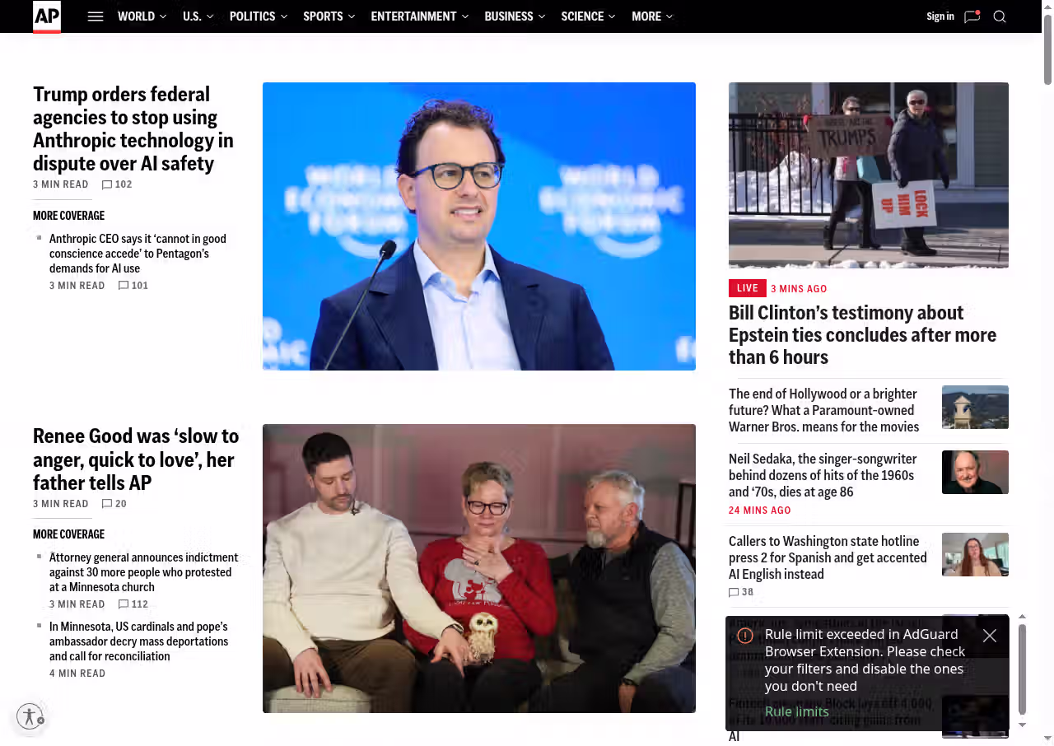Screen dimensions: 1054x746
Task: Open the search magnifier icon
Action: point(1000,16)
